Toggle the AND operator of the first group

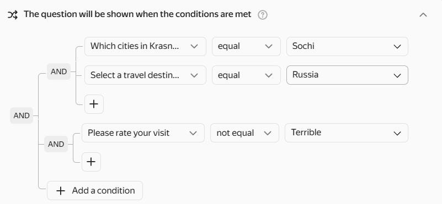point(58,71)
